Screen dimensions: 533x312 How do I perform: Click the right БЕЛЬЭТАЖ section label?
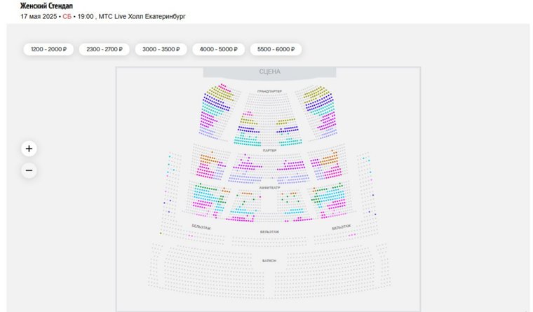(x=342, y=227)
